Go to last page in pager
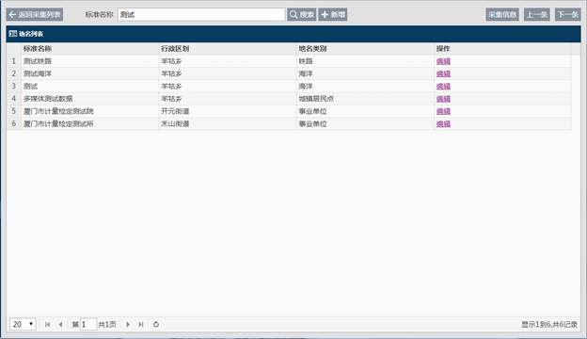Viewport: 587px width, 339px height. [141, 324]
